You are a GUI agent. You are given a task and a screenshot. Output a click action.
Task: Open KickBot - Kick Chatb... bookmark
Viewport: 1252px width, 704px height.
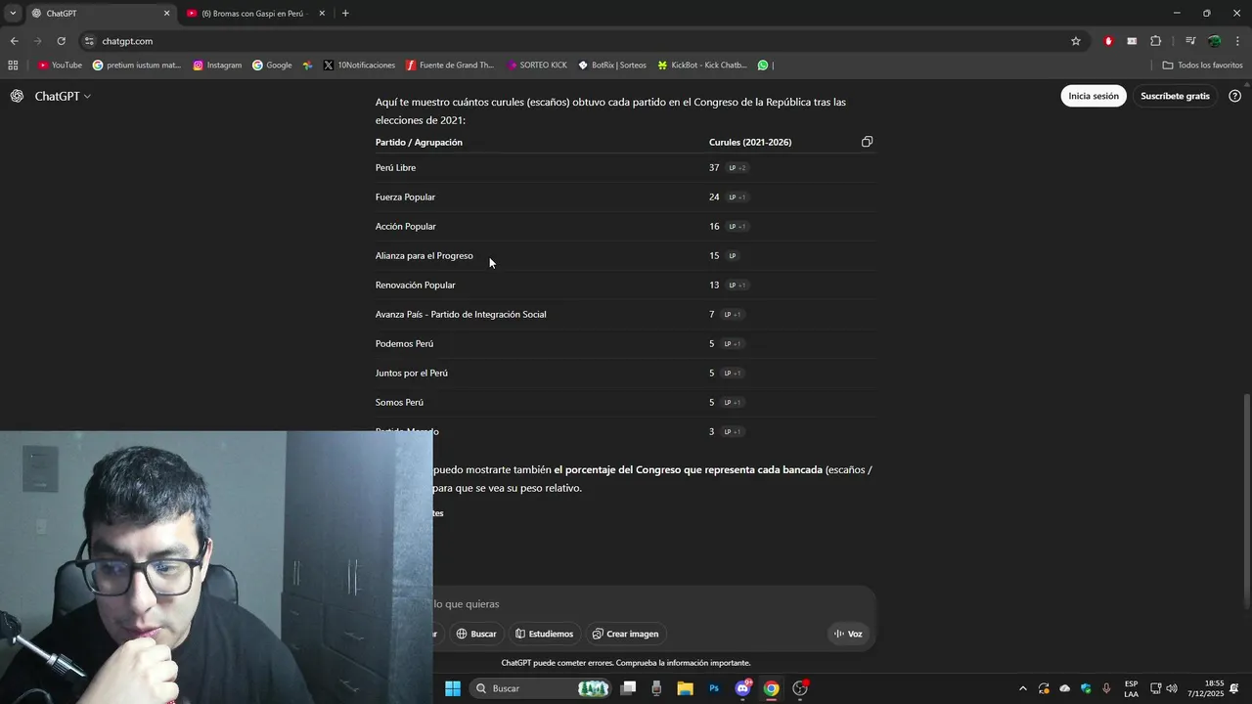(702, 66)
